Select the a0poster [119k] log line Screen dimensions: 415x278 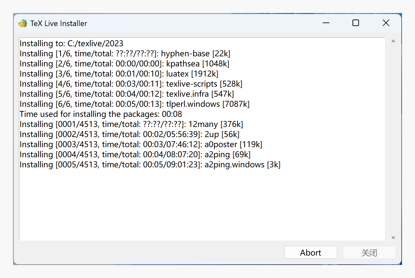[141, 144]
